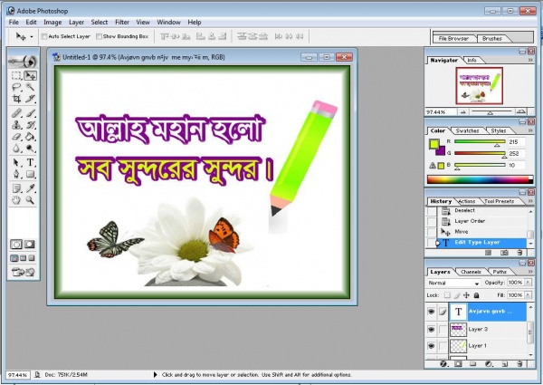Screen dimensions: 543x385
Task: Open Layers panel flyout menu
Action: (530, 272)
